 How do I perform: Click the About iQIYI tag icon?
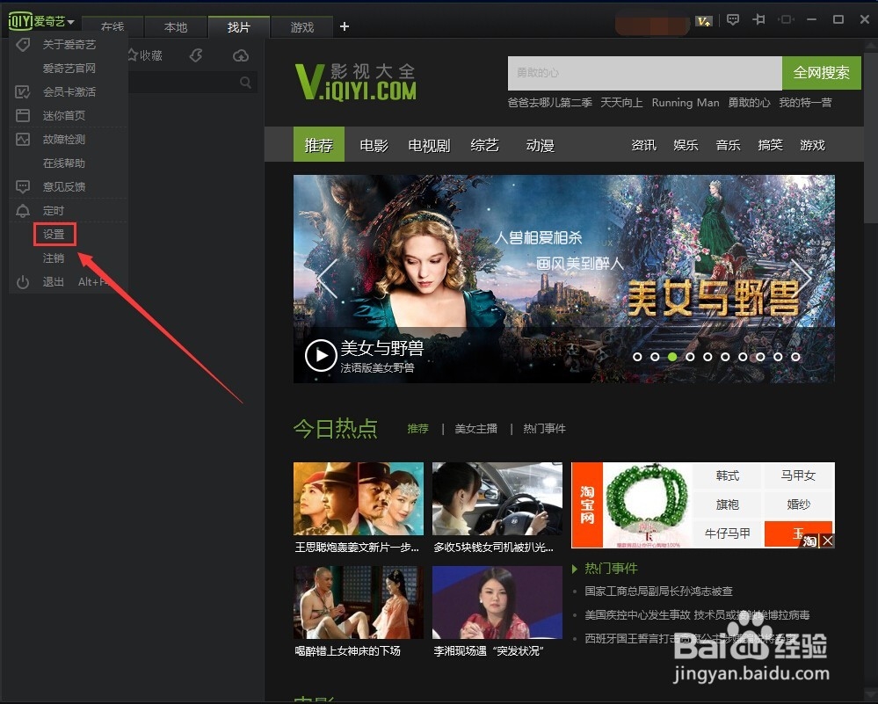[23, 44]
